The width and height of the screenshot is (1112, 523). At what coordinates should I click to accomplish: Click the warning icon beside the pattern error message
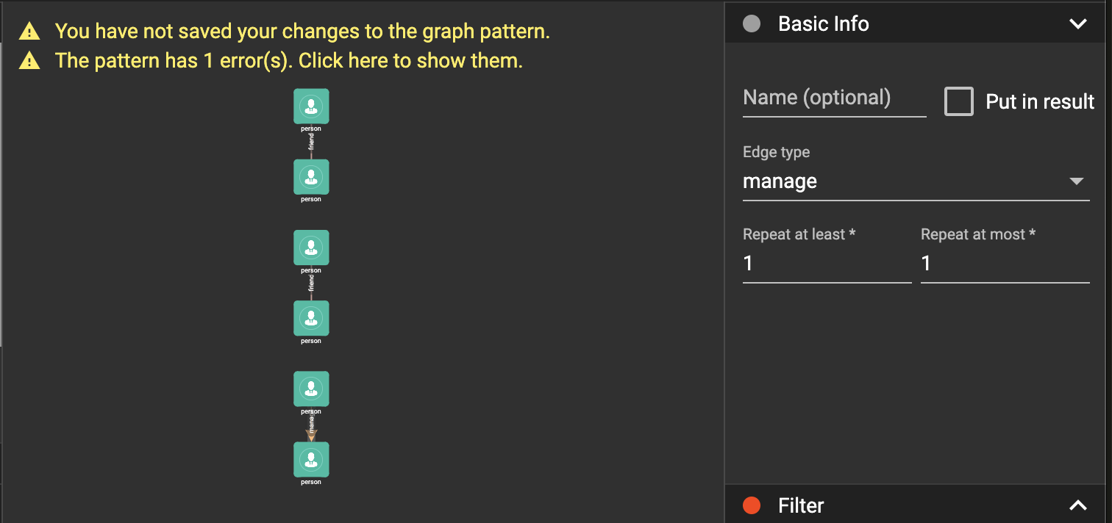click(29, 61)
